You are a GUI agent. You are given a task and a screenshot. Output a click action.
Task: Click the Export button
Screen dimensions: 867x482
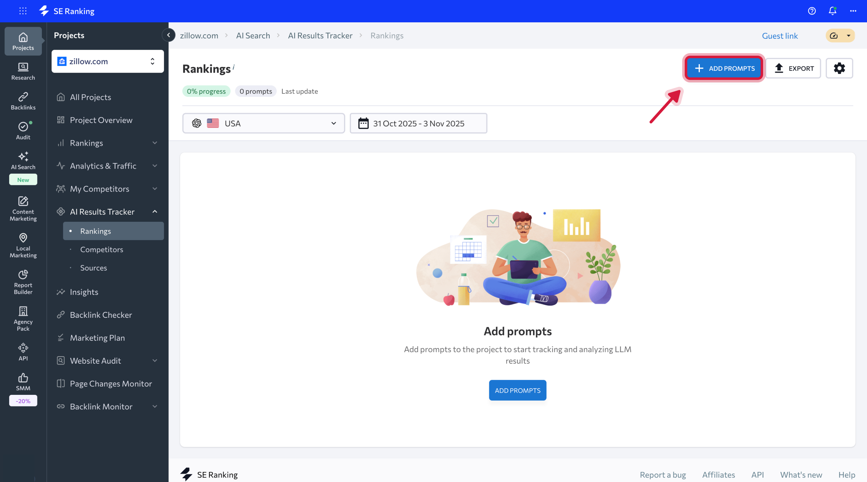click(793, 68)
